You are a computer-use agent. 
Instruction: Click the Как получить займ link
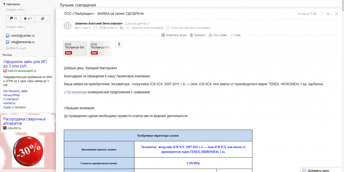(x=15, y=91)
